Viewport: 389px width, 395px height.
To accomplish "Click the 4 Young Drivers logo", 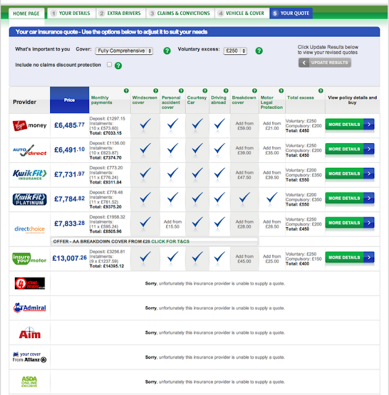I will (30, 283).
